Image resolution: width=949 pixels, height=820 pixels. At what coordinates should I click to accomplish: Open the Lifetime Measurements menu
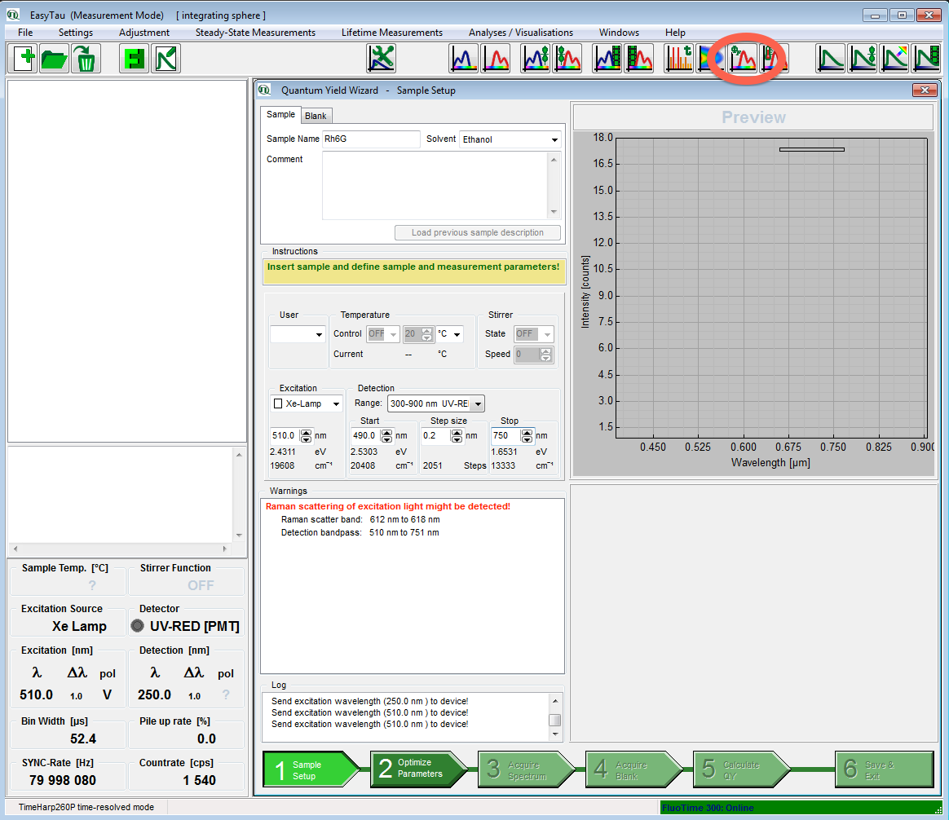coord(391,33)
